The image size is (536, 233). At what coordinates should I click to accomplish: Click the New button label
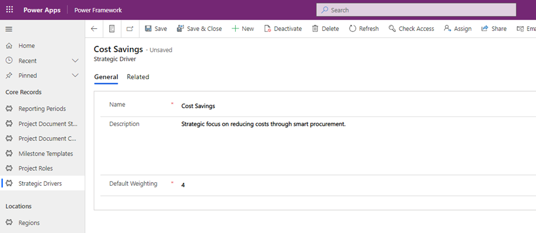[x=248, y=29]
